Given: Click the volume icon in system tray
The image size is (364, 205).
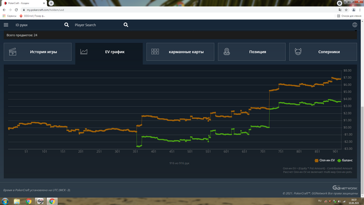Looking at the screenshot, I should [x=339, y=201].
